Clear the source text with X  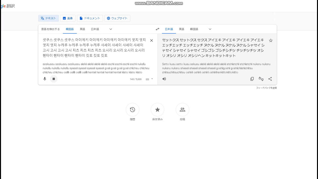click(151, 40)
